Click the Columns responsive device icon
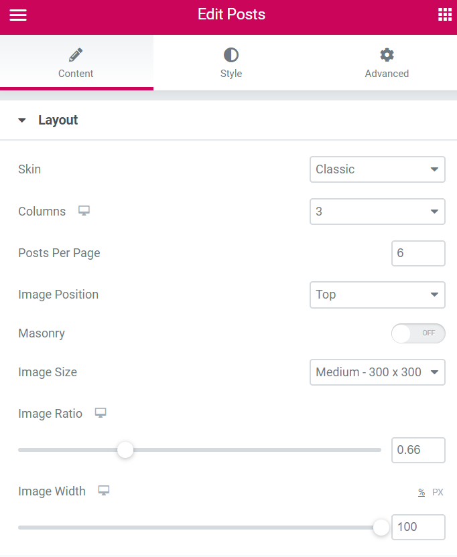This screenshot has height=557, width=457. coord(84,211)
